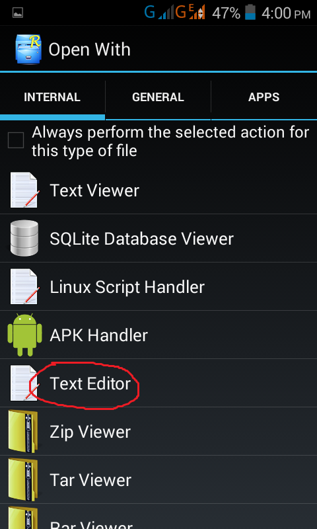
Task: Switch to the GENERAL tab
Action: click(x=158, y=97)
